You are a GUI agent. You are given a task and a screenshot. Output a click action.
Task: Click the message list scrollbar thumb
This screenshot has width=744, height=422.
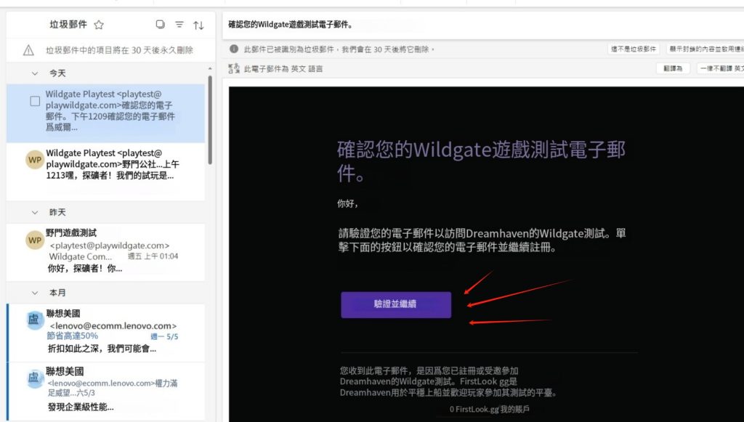pyautogui.click(x=210, y=120)
